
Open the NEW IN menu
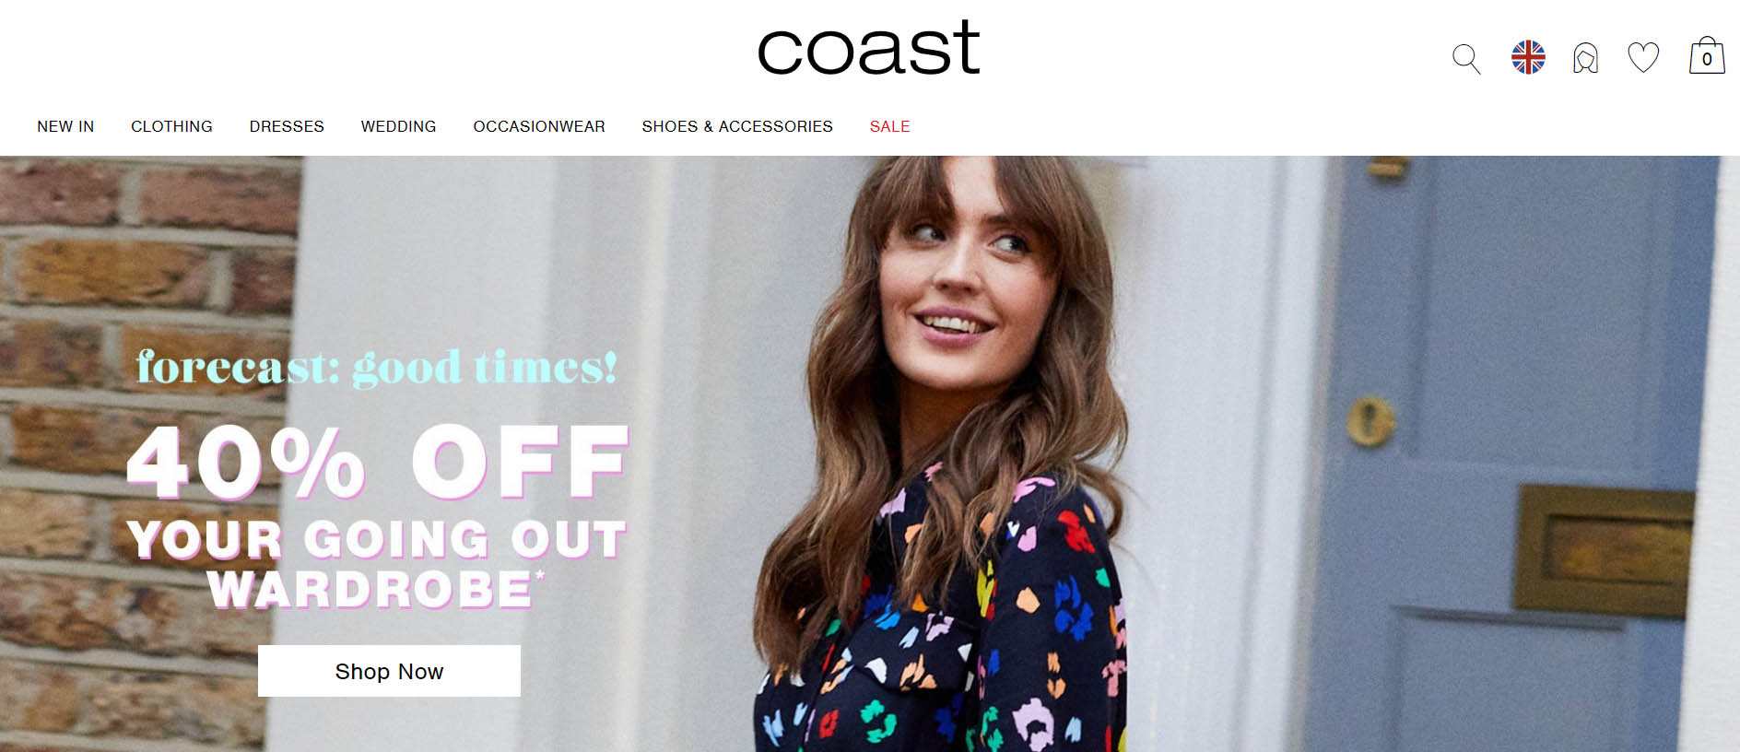click(x=65, y=126)
